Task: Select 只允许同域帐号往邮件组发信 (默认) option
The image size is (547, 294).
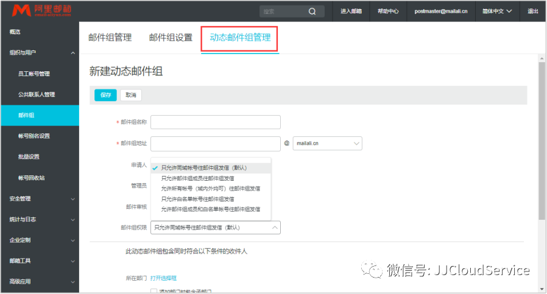Action: coord(211,168)
